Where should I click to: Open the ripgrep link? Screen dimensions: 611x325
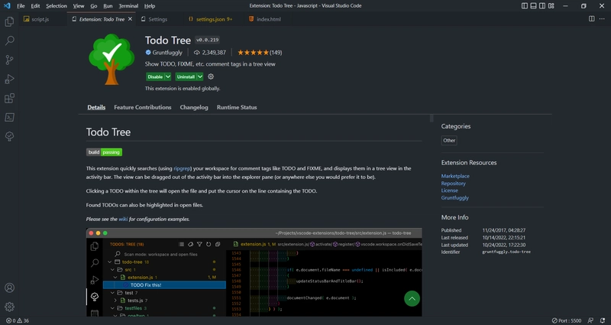(x=182, y=168)
